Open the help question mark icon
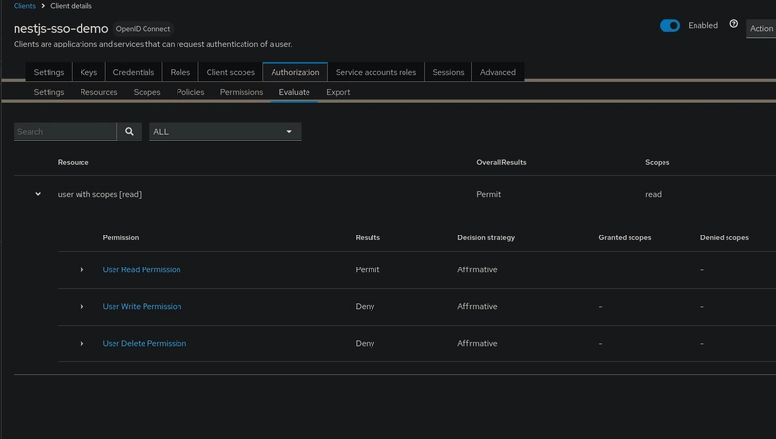 [x=734, y=24]
